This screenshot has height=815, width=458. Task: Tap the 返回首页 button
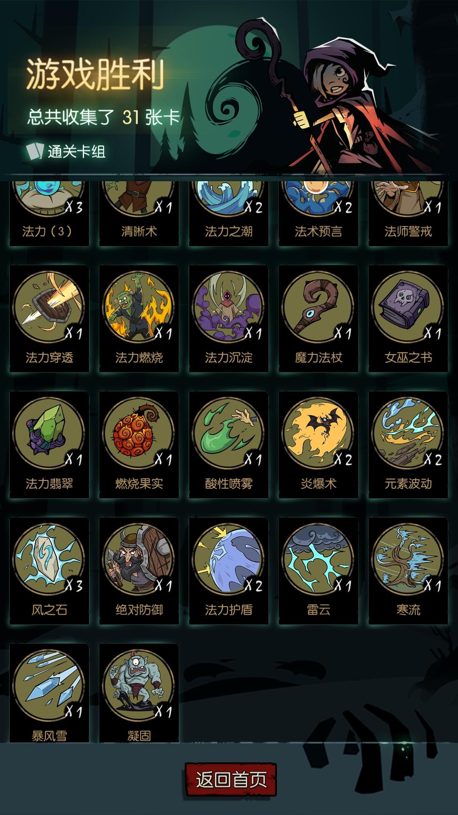coord(231,779)
